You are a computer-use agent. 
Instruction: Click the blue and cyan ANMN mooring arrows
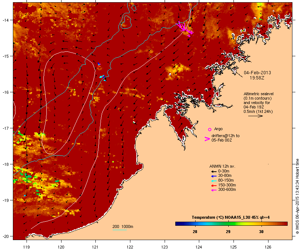click(102, 77)
